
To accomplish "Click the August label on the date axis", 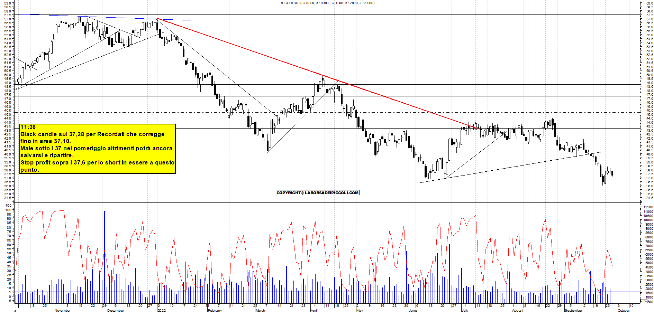I will pos(518,310).
